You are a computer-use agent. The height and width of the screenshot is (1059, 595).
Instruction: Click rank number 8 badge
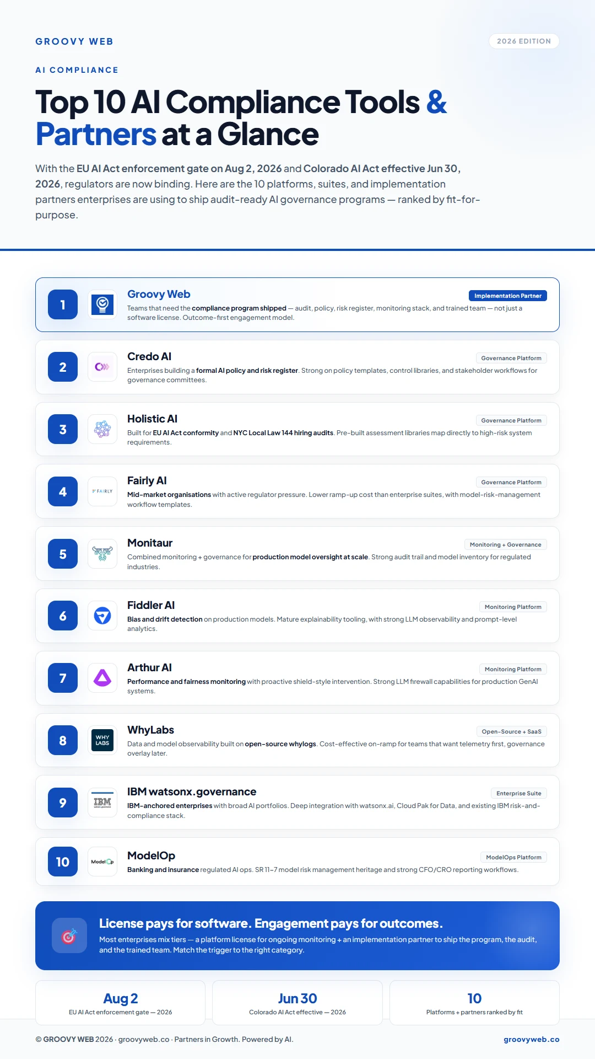pyautogui.click(x=63, y=740)
